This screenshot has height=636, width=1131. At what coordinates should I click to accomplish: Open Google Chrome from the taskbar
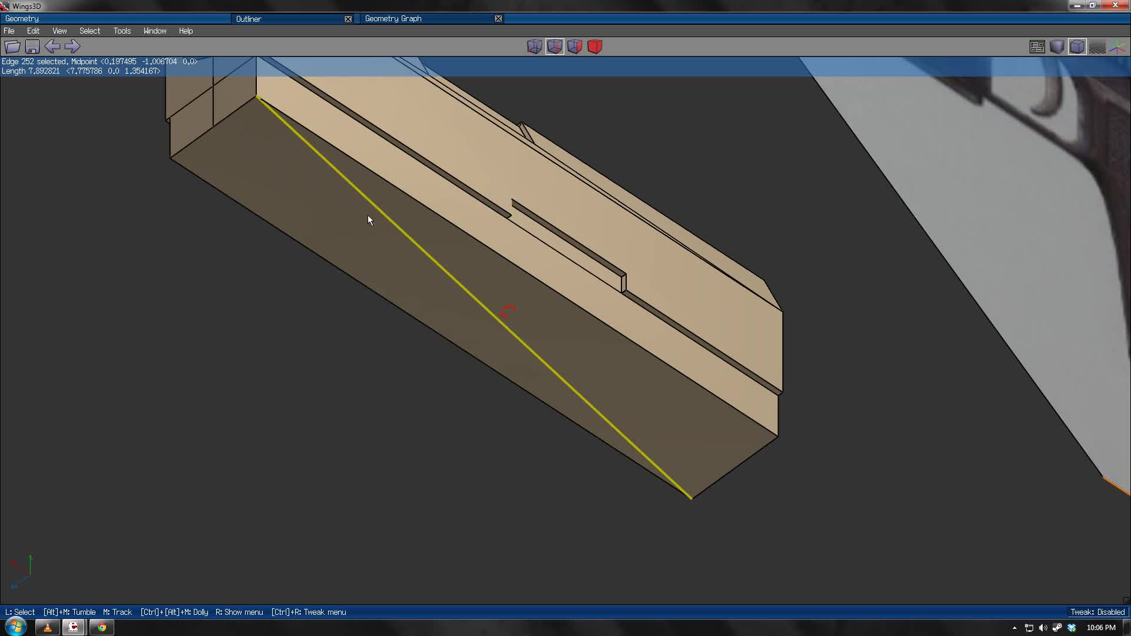tap(101, 627)
